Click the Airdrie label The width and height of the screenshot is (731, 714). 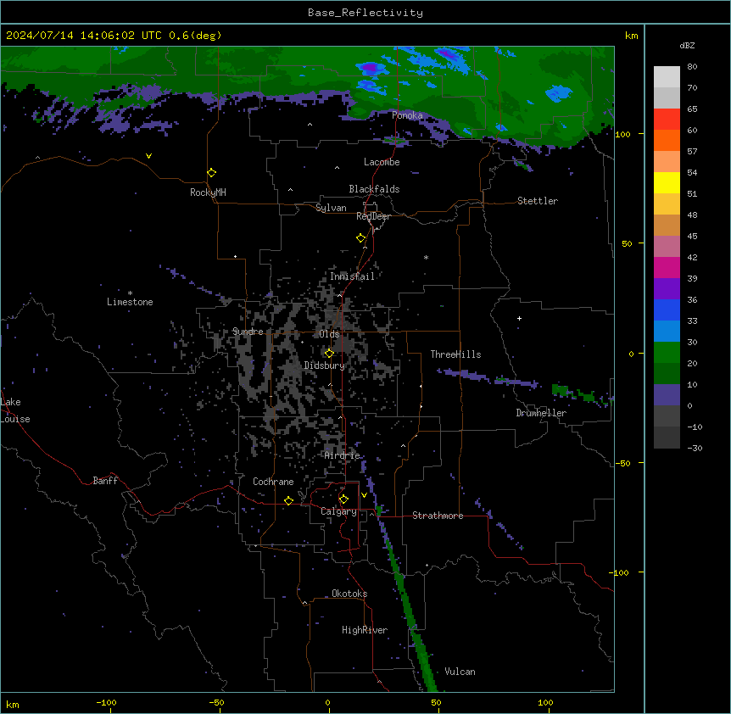coord(343,455)
